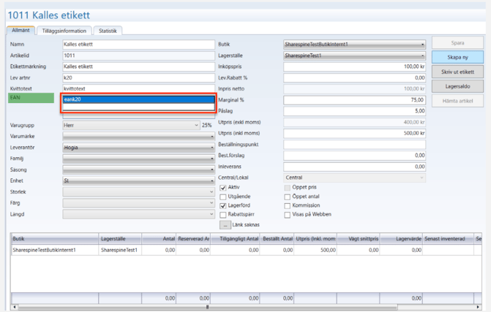Check the Visas på Webben checkbox
This screenshot has height=312, width=491.
pos(287,215)
